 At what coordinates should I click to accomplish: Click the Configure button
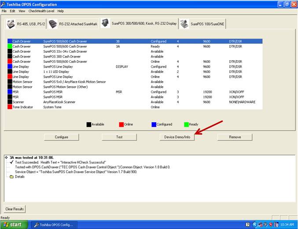(x=61, y=137)
